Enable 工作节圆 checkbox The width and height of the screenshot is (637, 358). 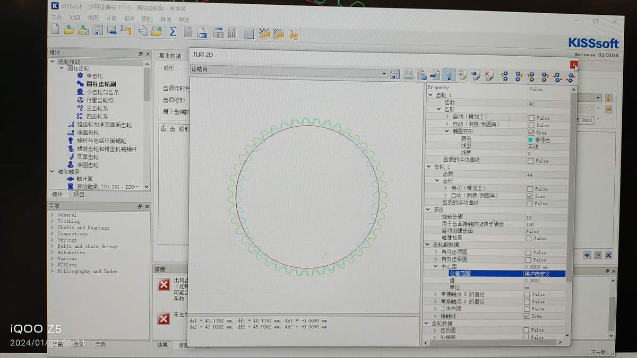(527, 309)
